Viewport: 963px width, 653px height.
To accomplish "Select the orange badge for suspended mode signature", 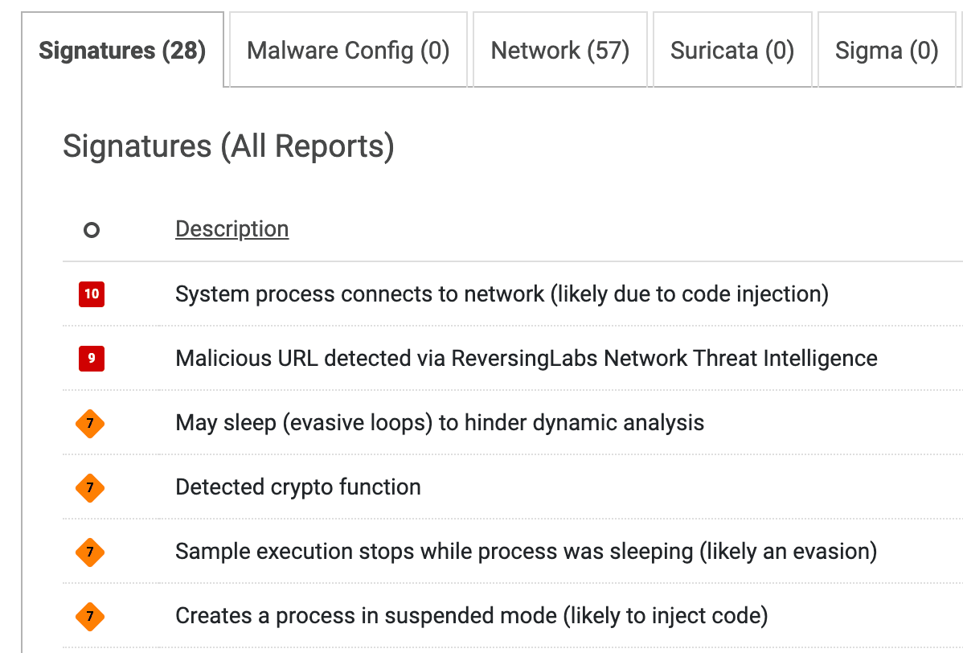I will click(90, 617).
